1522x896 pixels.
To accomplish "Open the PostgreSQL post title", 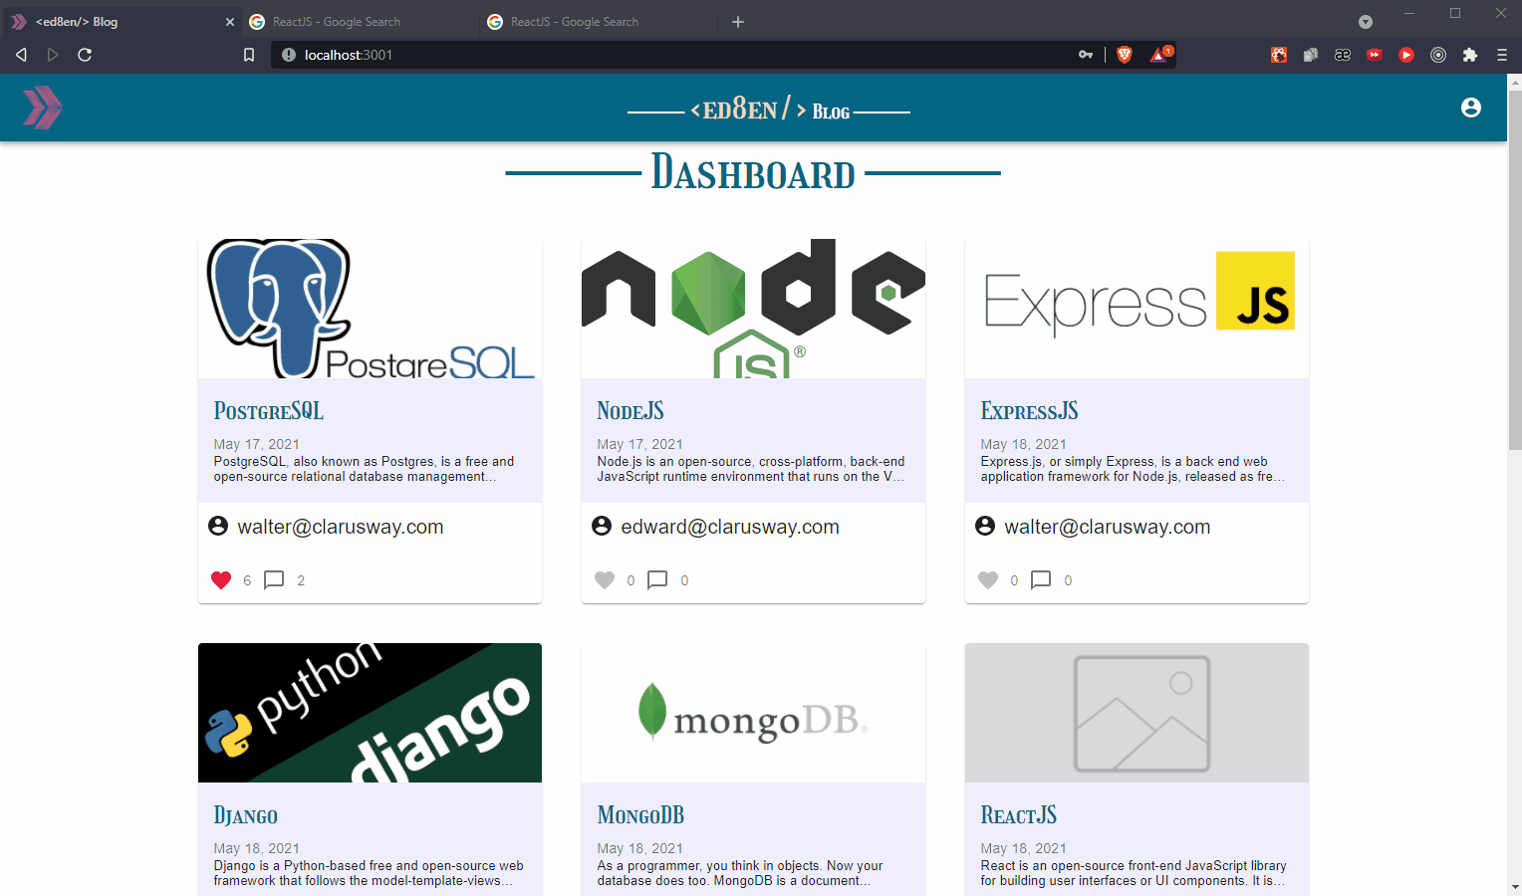I will click(x=269, y=411).
